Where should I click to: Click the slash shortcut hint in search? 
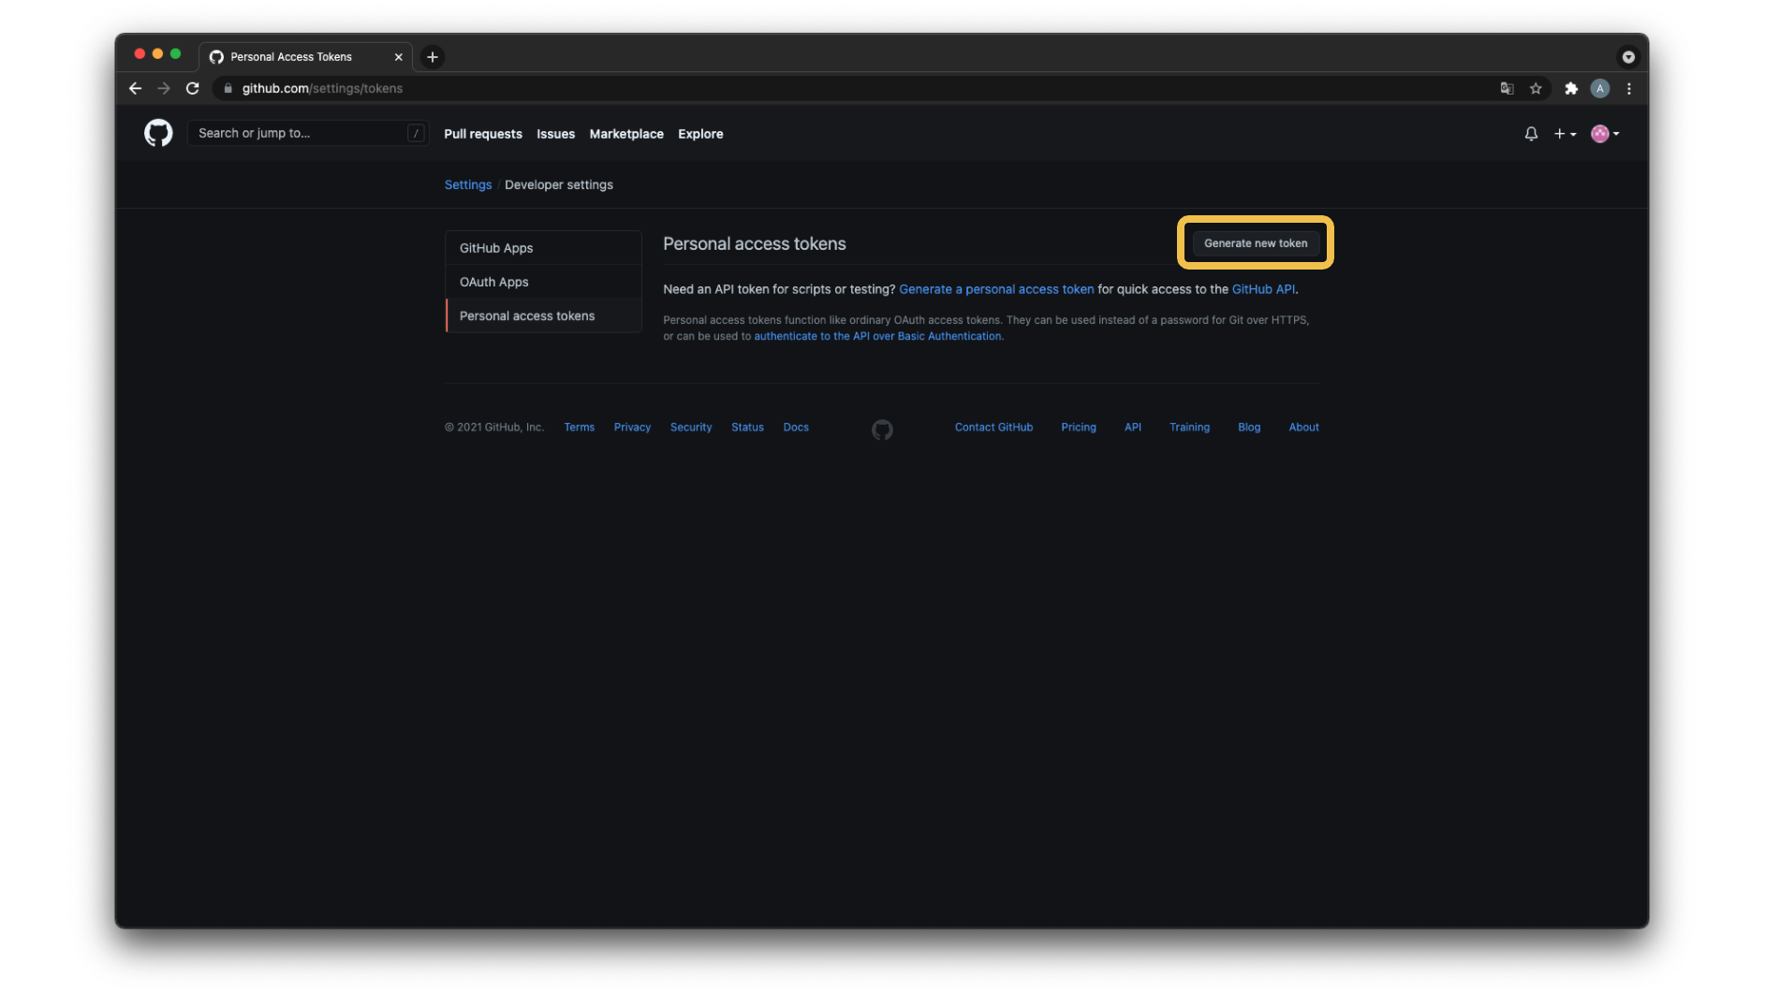pos(416,133)
